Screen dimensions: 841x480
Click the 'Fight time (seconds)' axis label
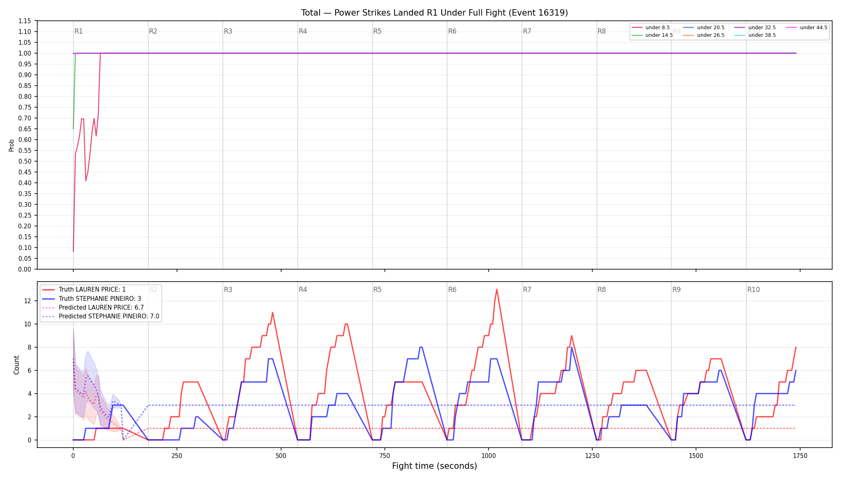435,466
